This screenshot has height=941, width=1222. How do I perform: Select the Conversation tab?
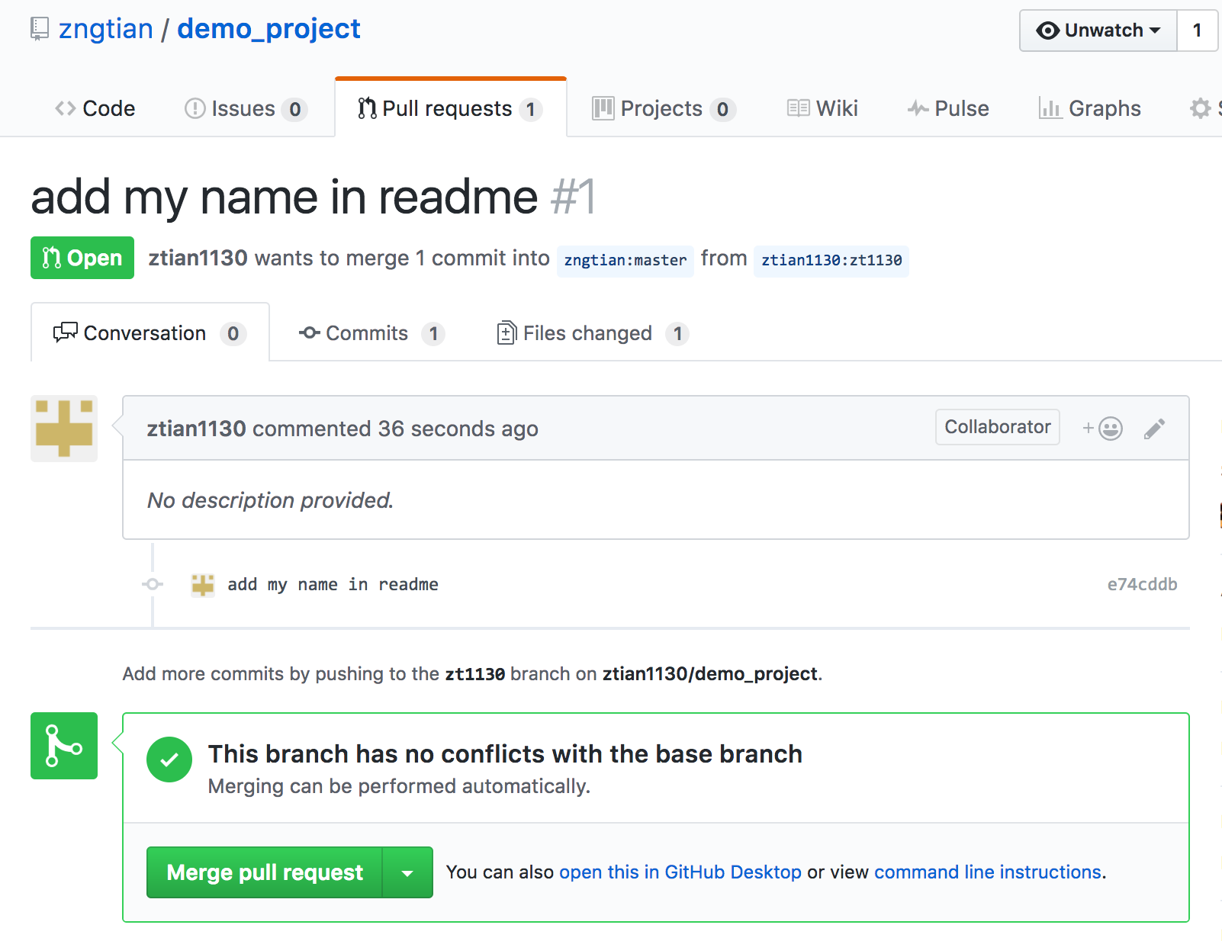pyautogui.click(x=150, y=333)
